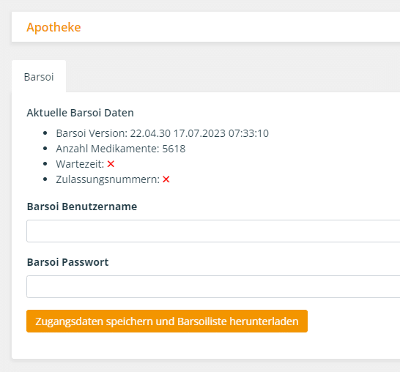This screenshot has height=372, width=400.
Task: Click the medication count 5618
Action: pos(174,149)
